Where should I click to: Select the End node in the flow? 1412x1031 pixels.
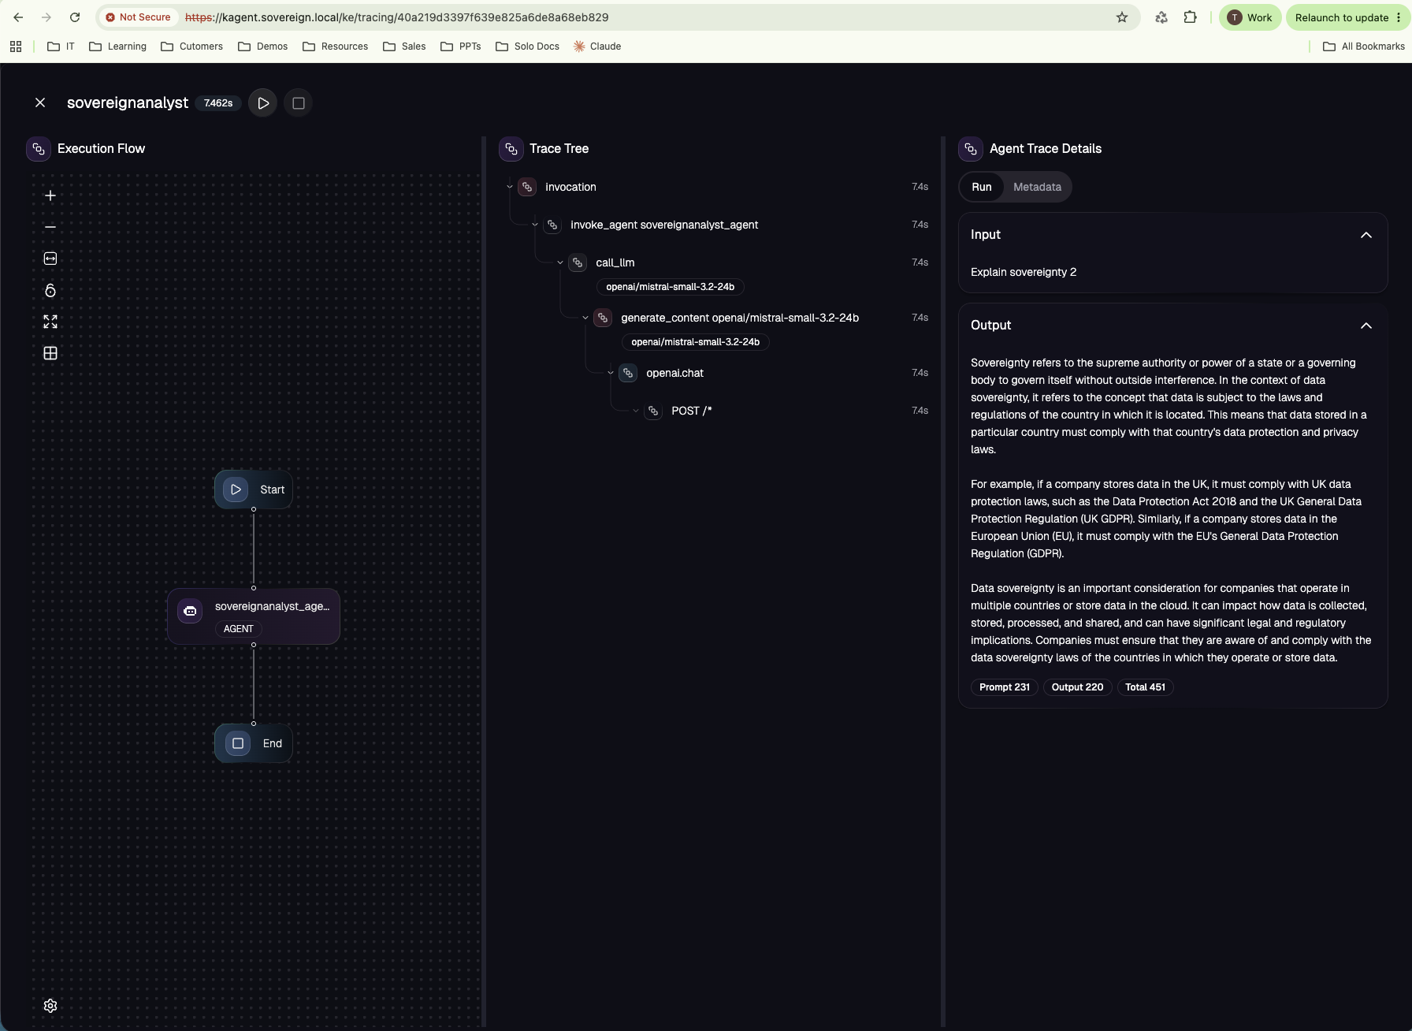click(x=254, y=743)
